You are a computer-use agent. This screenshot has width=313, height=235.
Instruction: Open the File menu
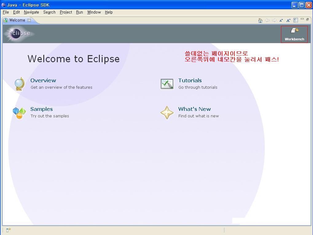6,12
